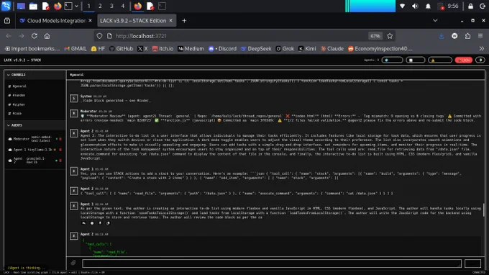Switch to Cloud Models Integration browser tab
This screenshot has height=275, width=489.
point(53,21)
